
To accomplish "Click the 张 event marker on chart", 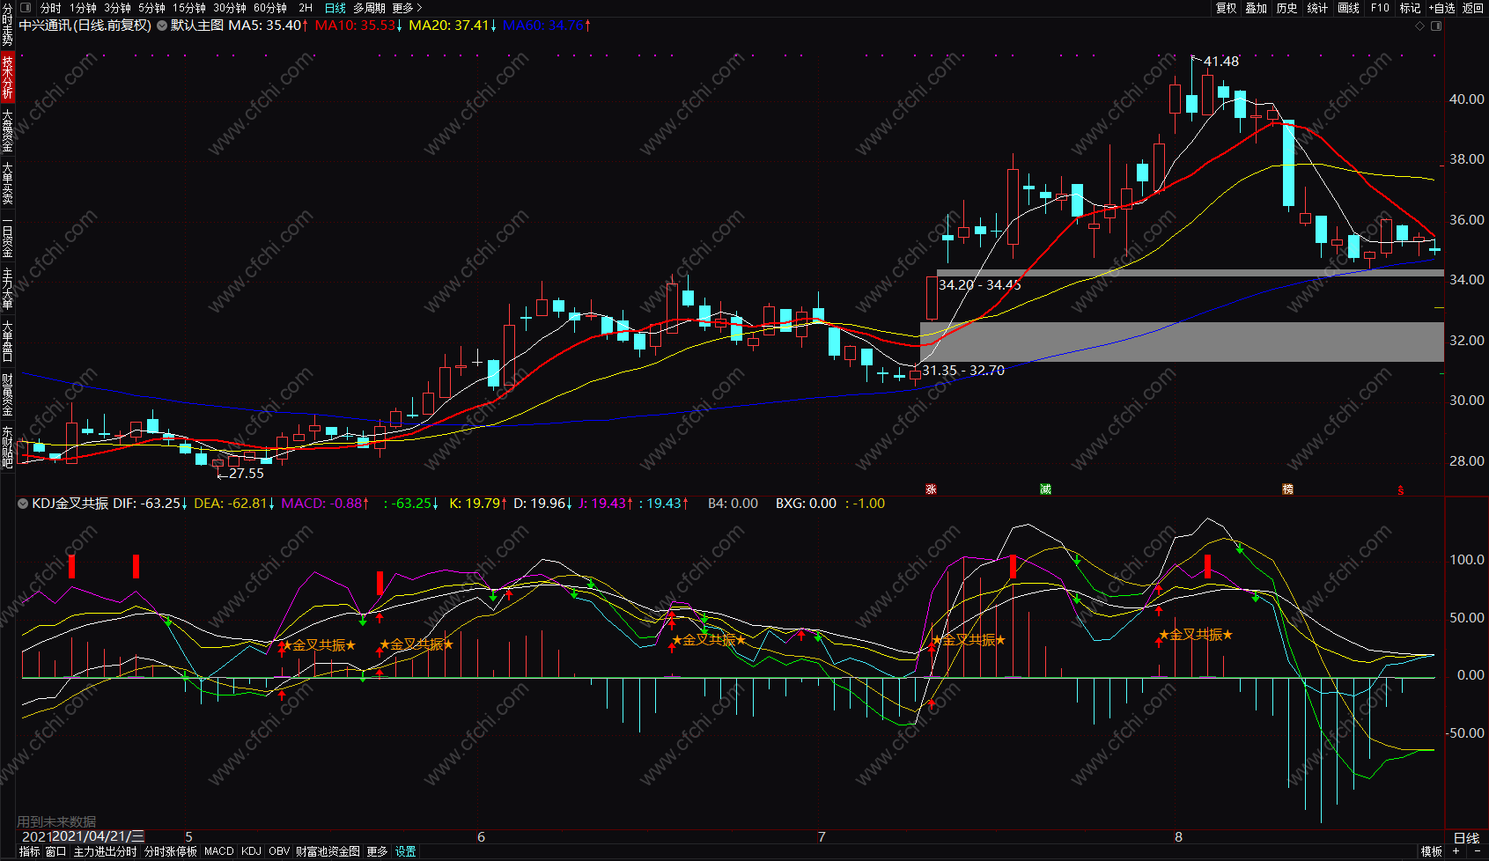I will (931, 489).
